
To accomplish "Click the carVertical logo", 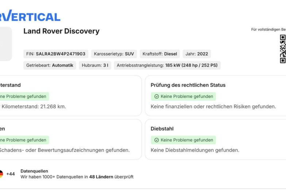I will [x=30, y=16].
